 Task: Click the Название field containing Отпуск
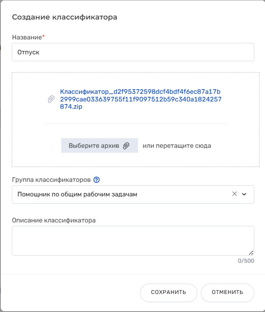pos(133,52)
